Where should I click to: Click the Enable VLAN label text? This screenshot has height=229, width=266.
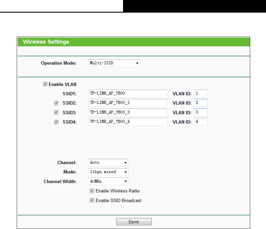coord(63,84)
